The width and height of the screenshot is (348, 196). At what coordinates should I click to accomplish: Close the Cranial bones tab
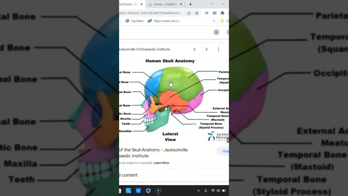(x=141, y=4)
